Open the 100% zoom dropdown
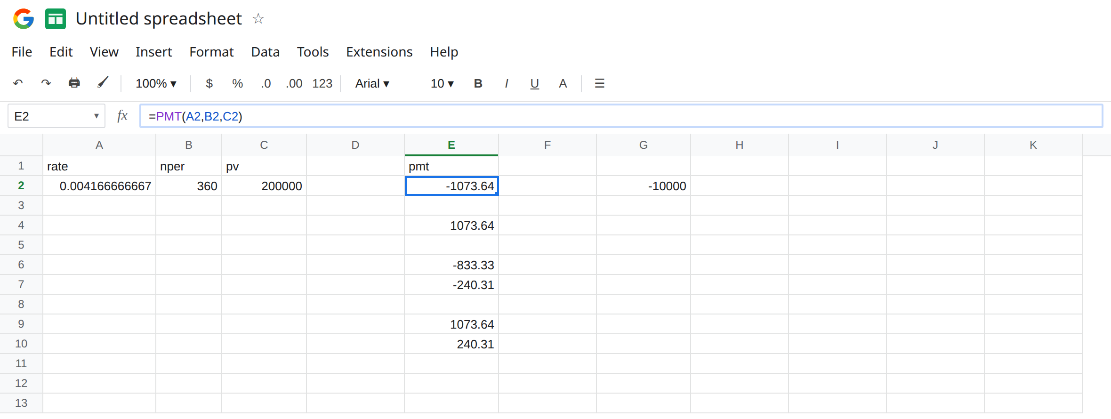Screen dimensions: 1111x419 [x=156, y=83]
